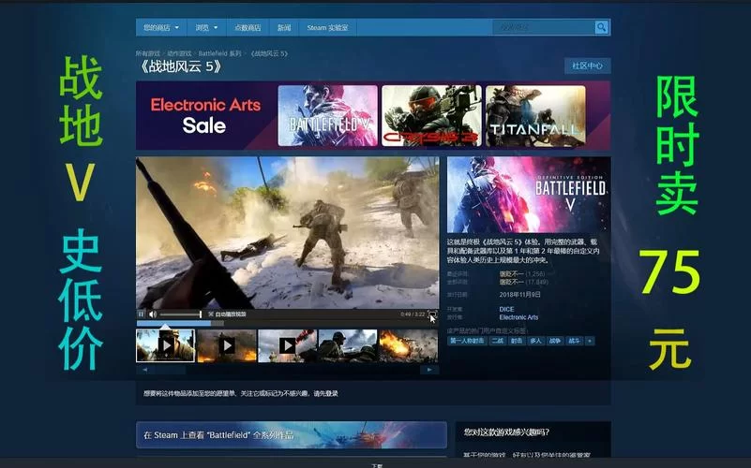Pause the trailer video

tap(141, 314)
